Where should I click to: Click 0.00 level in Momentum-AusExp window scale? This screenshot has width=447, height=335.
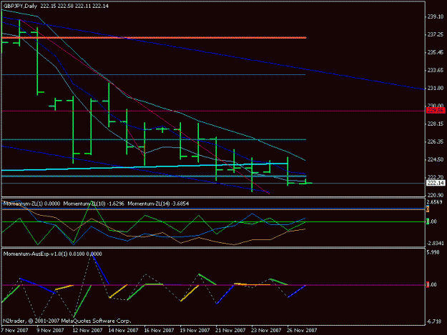point(433,284)
